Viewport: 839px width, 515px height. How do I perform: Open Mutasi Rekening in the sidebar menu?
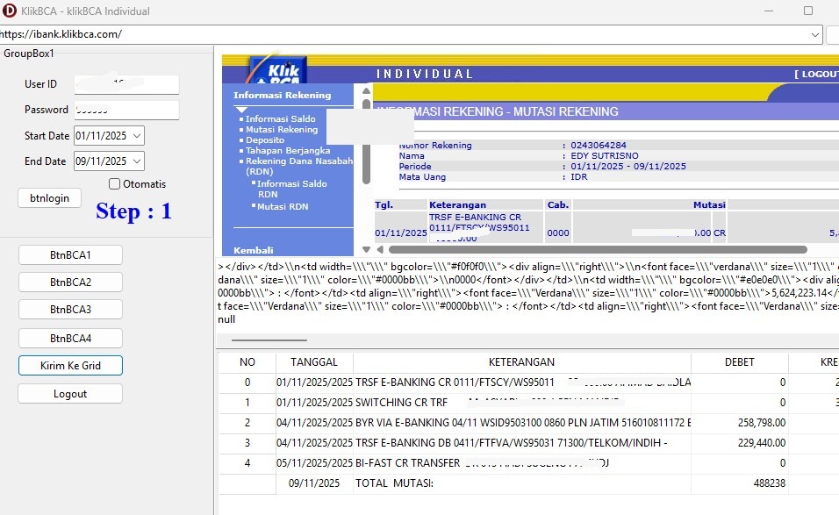point(282,130)
